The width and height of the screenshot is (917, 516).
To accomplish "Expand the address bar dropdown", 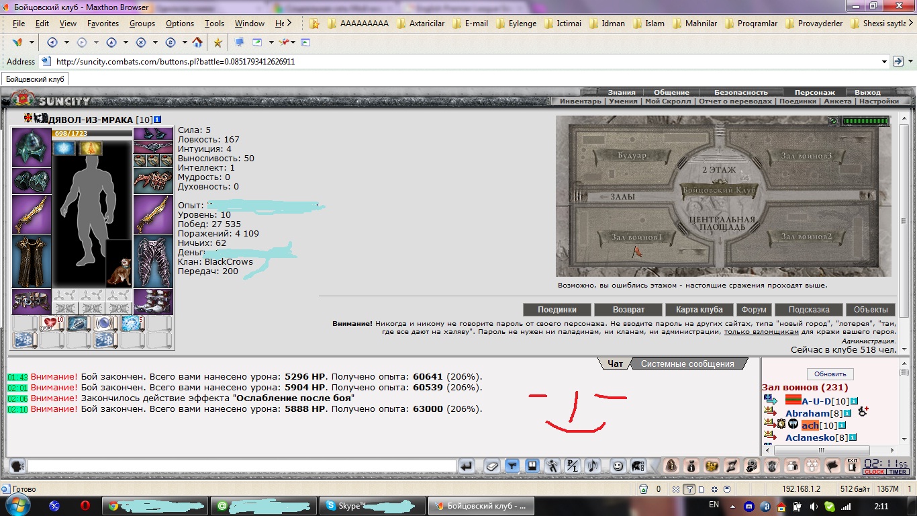I will point(884,61).
